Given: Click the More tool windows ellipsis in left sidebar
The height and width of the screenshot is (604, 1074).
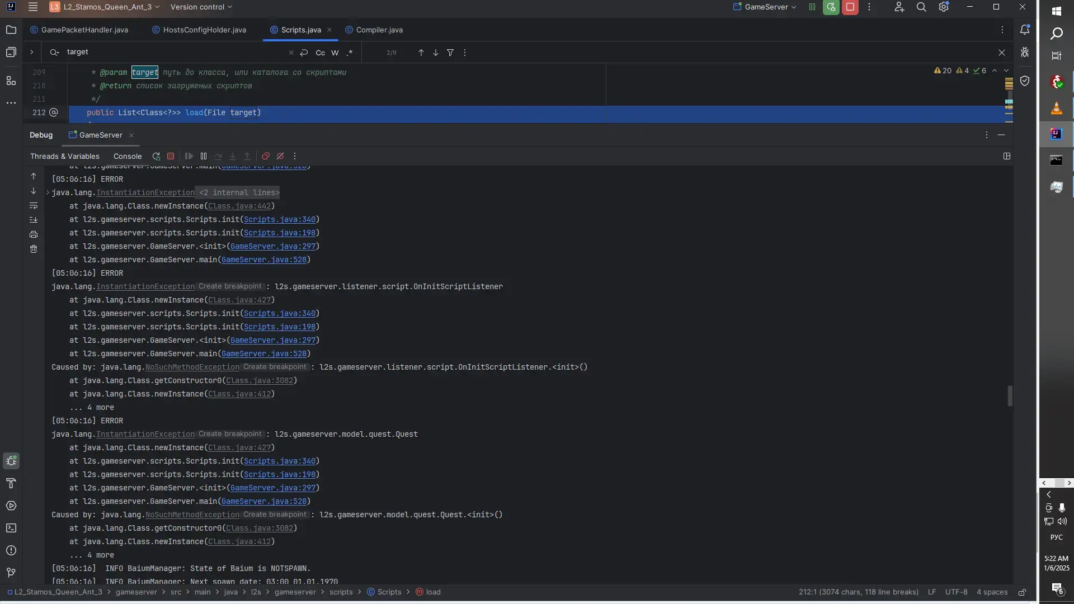Looking at the screenshot, I should 11,103.
